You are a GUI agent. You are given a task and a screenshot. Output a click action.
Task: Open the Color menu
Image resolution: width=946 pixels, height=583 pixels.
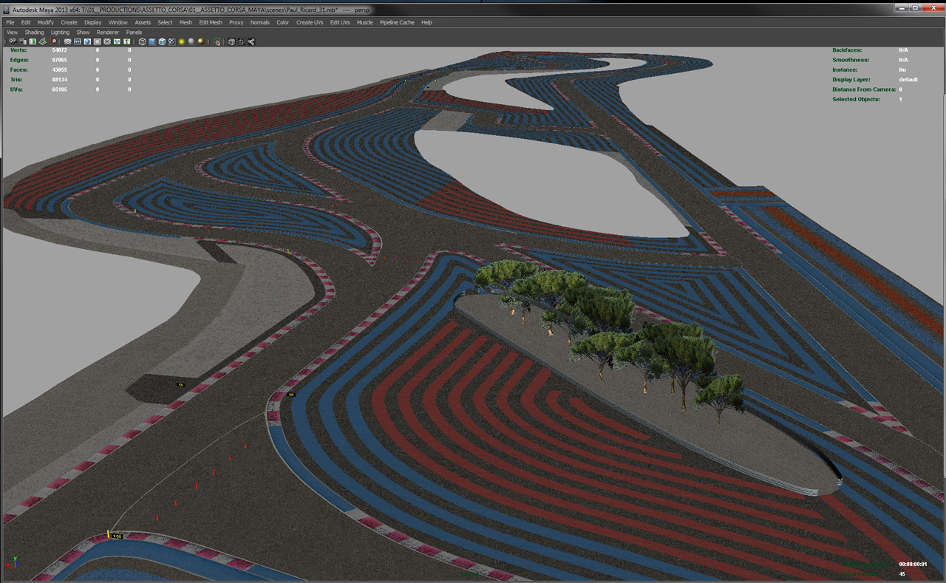283,23
